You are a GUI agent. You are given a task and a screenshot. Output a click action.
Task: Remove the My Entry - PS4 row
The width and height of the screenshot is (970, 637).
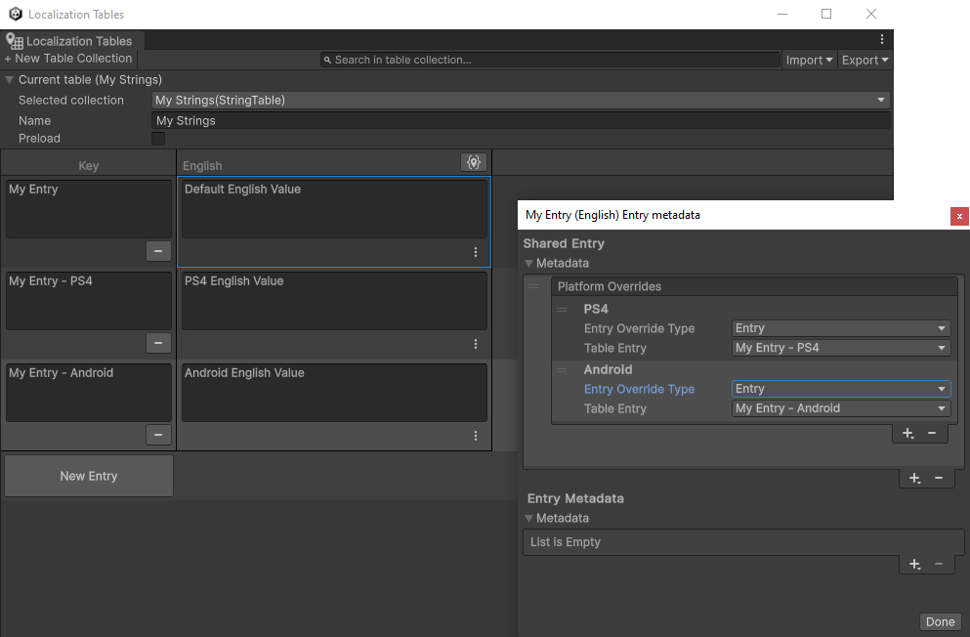click(x=158, y=343)
